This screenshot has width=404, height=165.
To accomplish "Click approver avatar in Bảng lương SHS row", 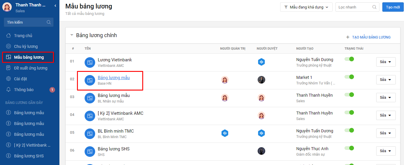I will pos(261,151).
